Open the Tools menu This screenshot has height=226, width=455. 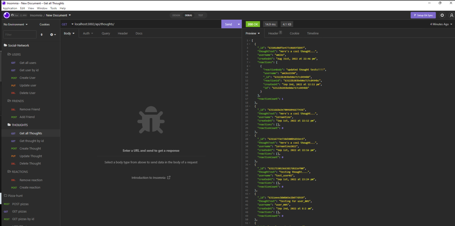coord(53,8)
